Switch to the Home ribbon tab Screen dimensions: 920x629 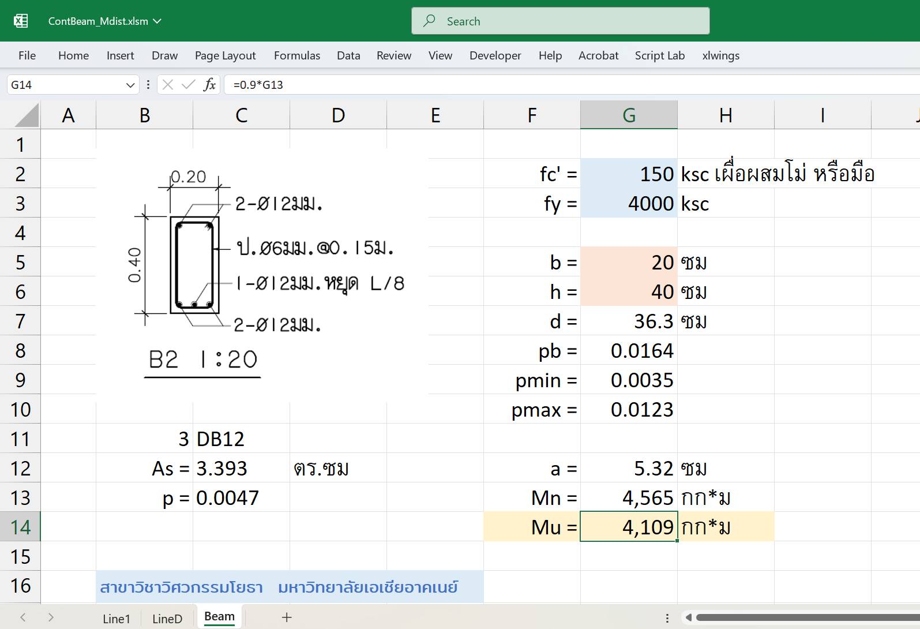[x=73, y=55]
